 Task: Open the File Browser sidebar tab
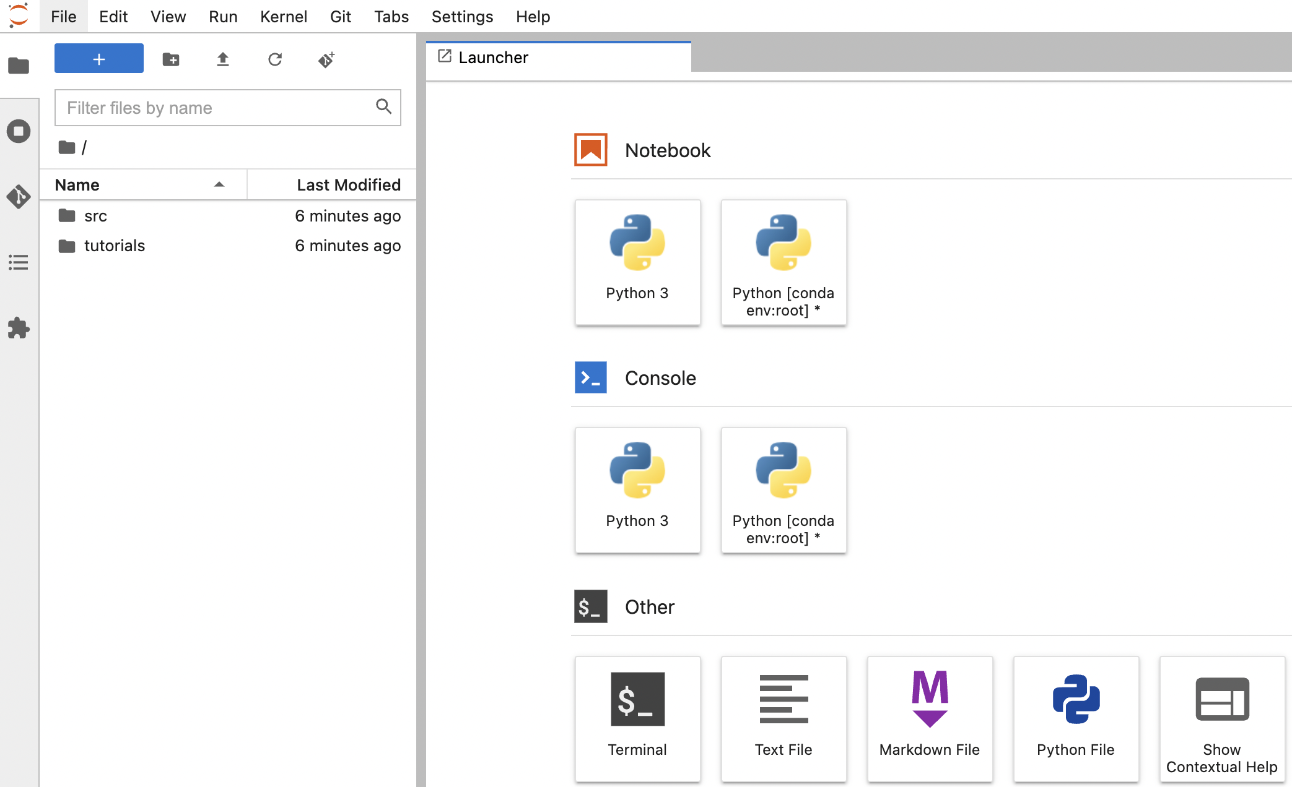click(19, 66)
